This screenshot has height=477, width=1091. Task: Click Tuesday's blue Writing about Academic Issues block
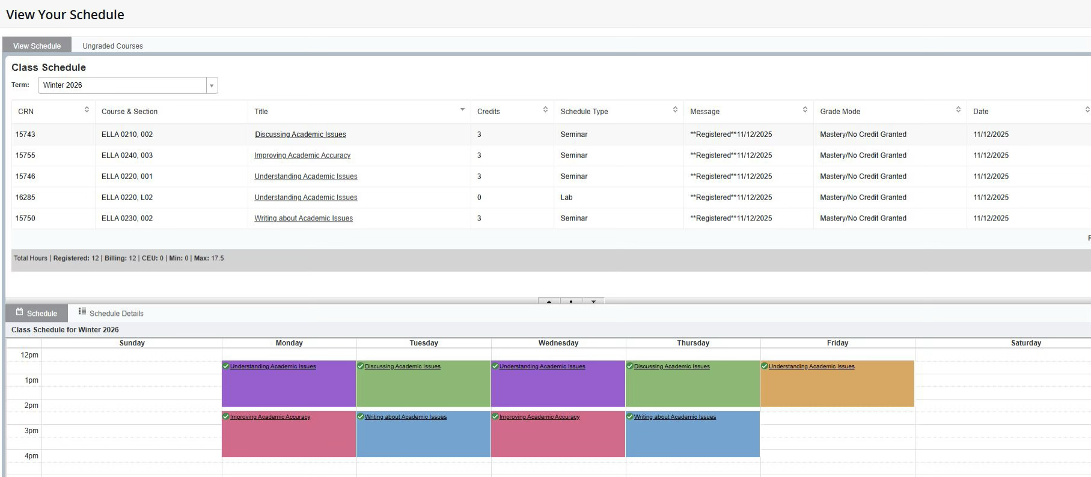coord(423,437)
